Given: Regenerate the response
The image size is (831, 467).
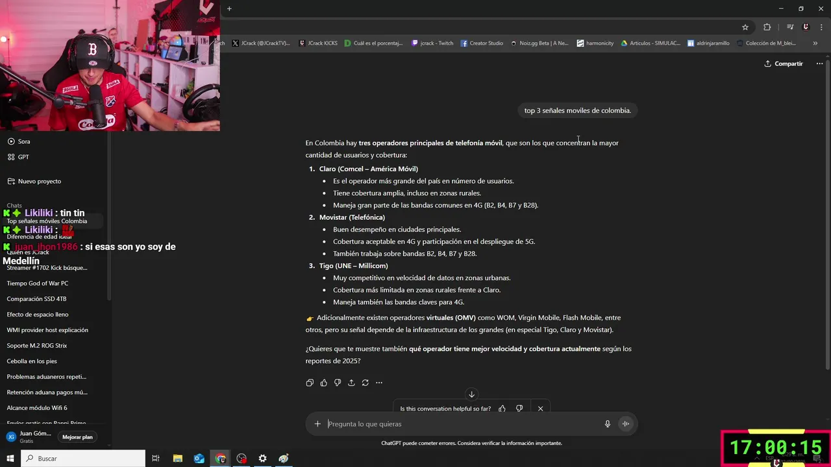Looking at the screenshot, I should click(x=366, y=383).
